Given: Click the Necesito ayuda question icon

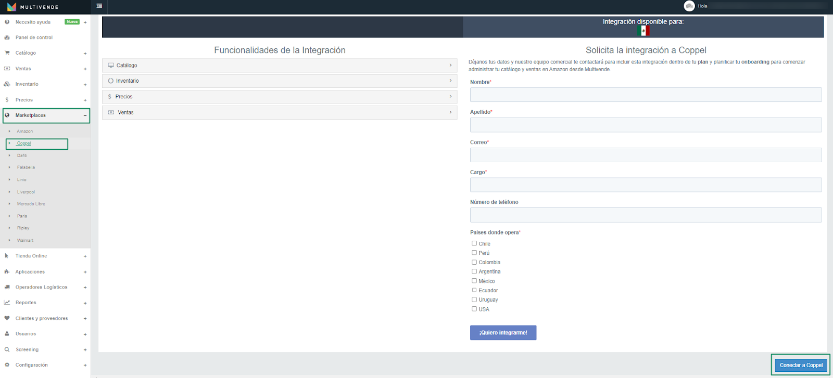Looking at the screenshot, I should [7, 22].
